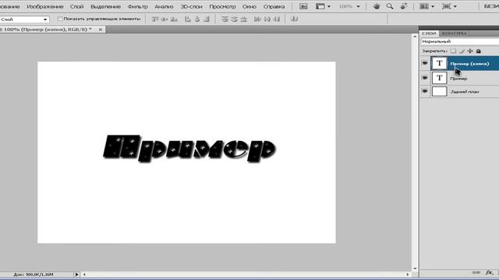
Task: Click horizontal scrollbar right arrow
Action: (408, 275)
